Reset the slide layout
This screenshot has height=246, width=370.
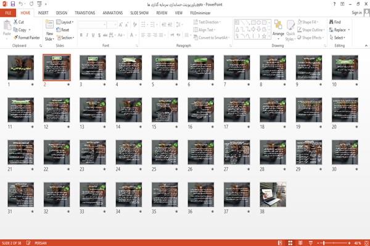(63, 30)
